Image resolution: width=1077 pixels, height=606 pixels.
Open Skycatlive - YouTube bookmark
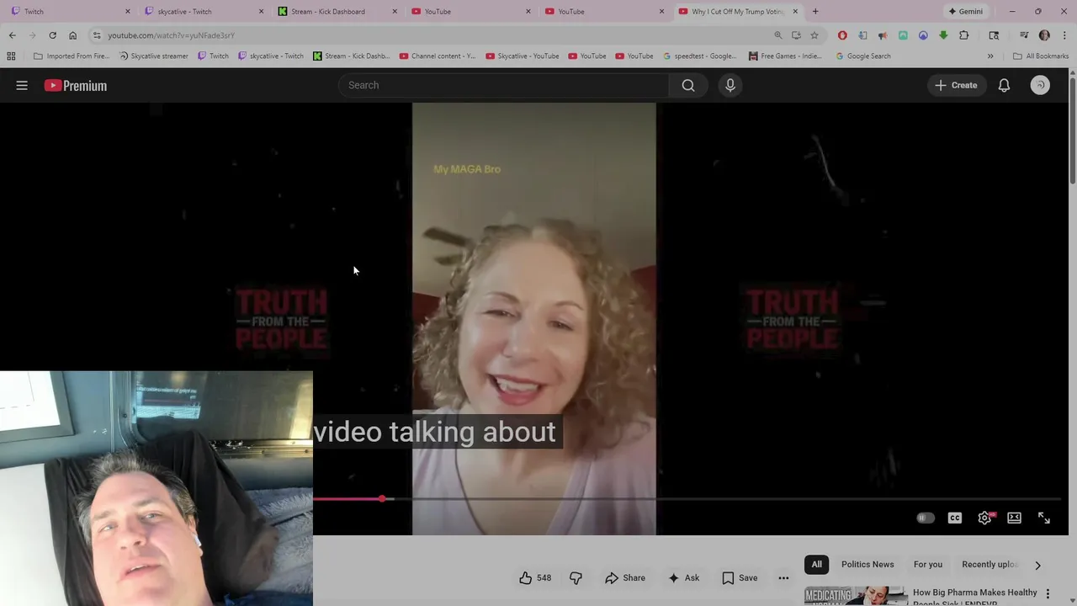click(522, 56)
